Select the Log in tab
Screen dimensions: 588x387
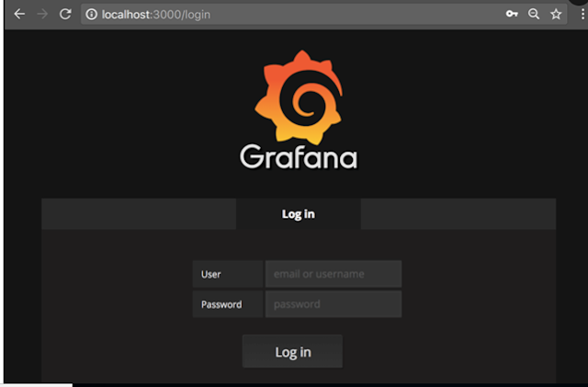(298, 214)
